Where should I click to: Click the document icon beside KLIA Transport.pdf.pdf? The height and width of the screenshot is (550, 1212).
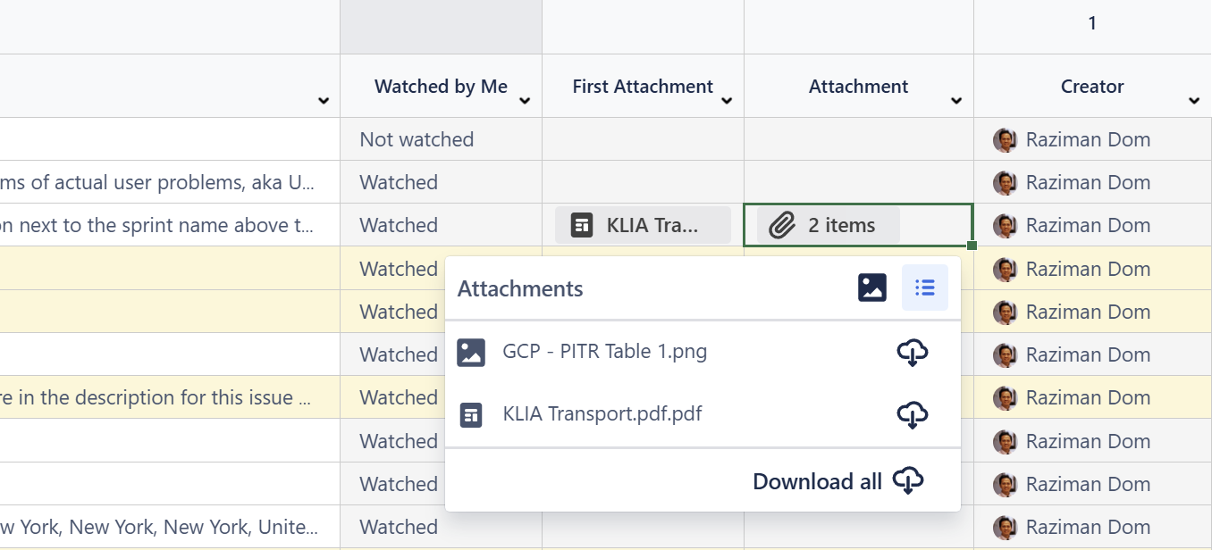tap(471, 414)
